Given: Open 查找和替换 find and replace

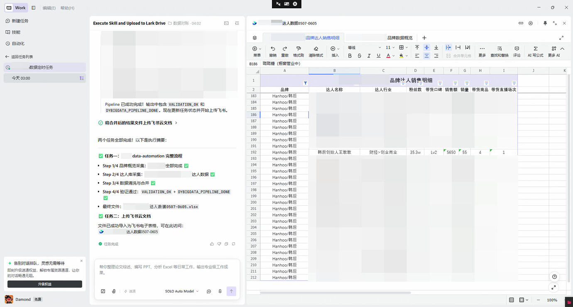Looking at the screenshot, I should (x=500, y=51).
